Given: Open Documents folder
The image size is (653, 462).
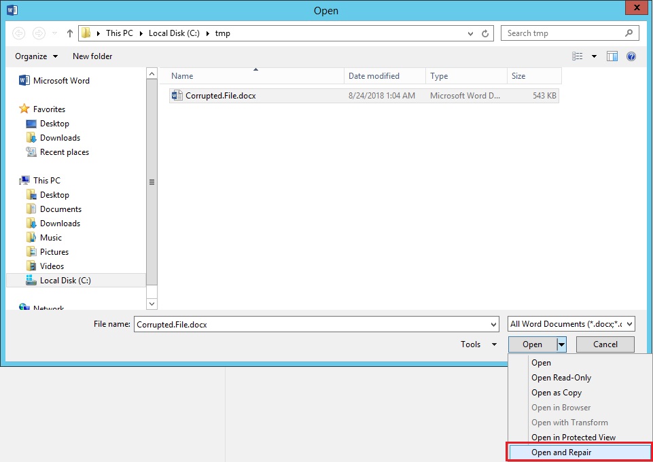Looking at the screenshot, I should 54,209.
